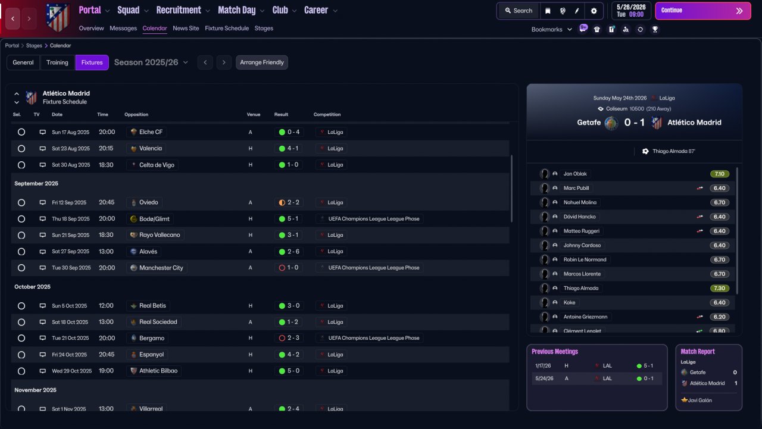The width and height of the screenshot is (762, 429).
Task: Open the settings gear icon
Action: point(594,11)
